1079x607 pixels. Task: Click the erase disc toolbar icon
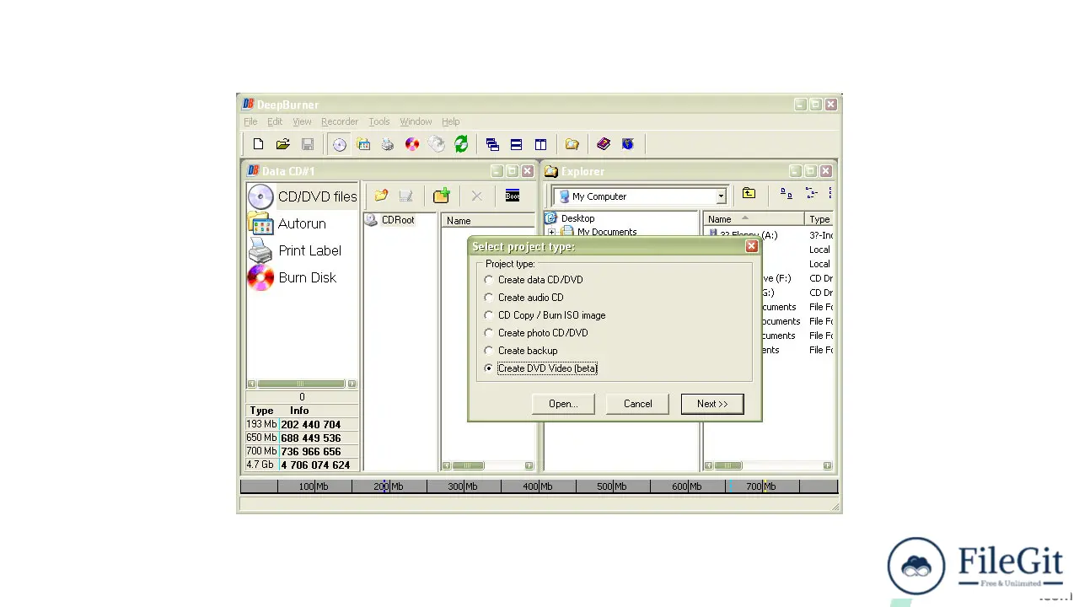point(437,144)
